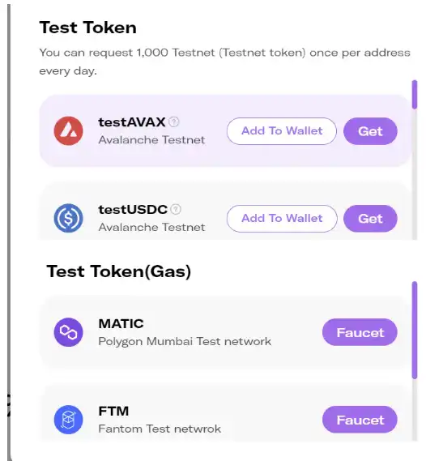
Task: Click the Test Token scrollbar track below thumb
Action: [x=415, y=175]
